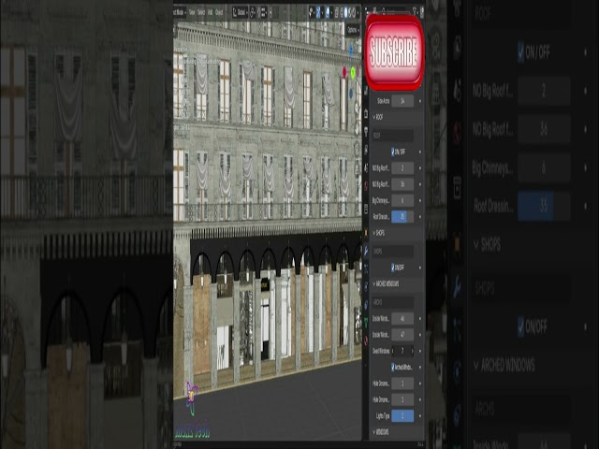Image resolution: width=599 pixels, height=449 pixels.
Task: Click the ROOF text name field
Action: [393, 136]
